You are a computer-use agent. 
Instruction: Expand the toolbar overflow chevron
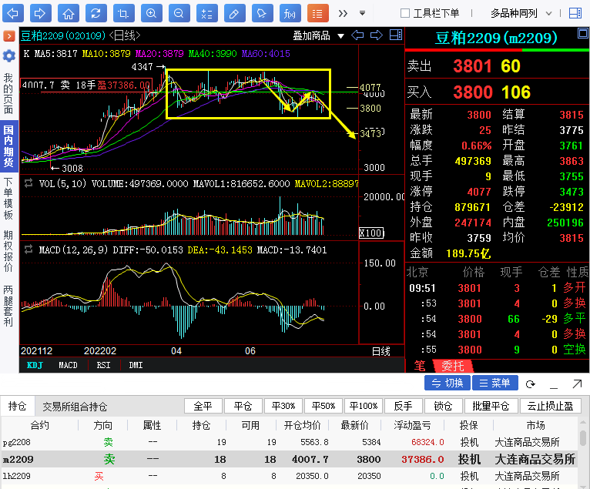343,13
